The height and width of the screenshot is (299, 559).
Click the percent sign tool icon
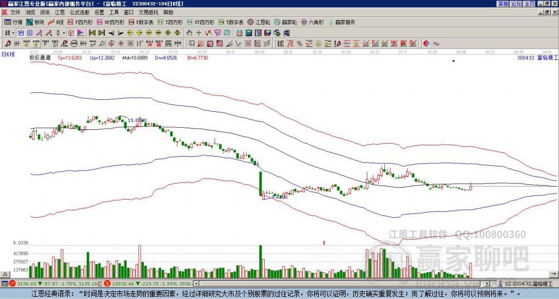(300, 44)
